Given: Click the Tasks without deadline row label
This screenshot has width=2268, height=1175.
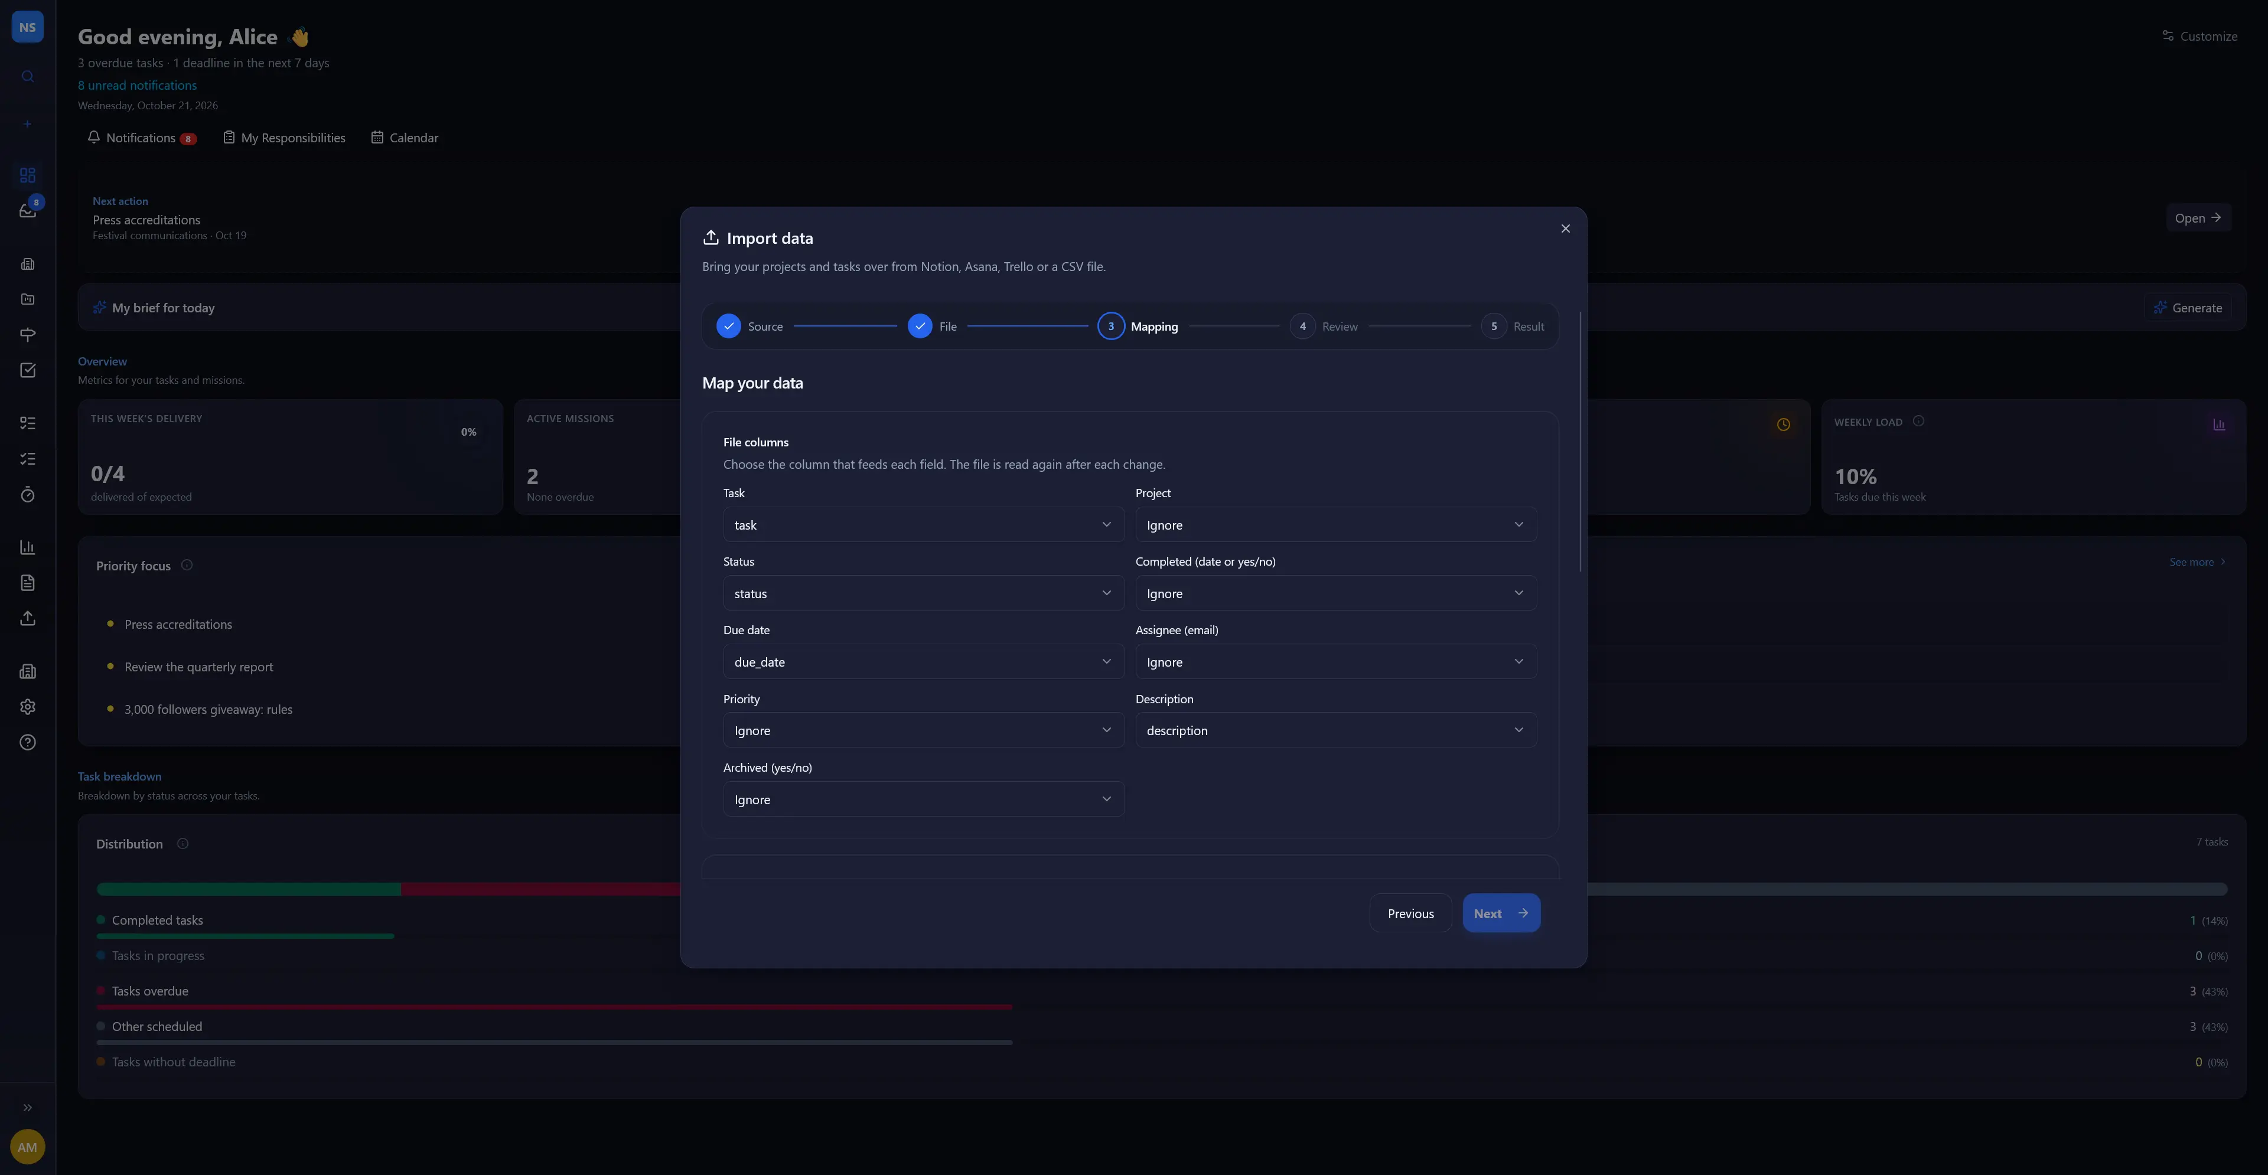Looking at the screenshot, I should pos(174,1062).
